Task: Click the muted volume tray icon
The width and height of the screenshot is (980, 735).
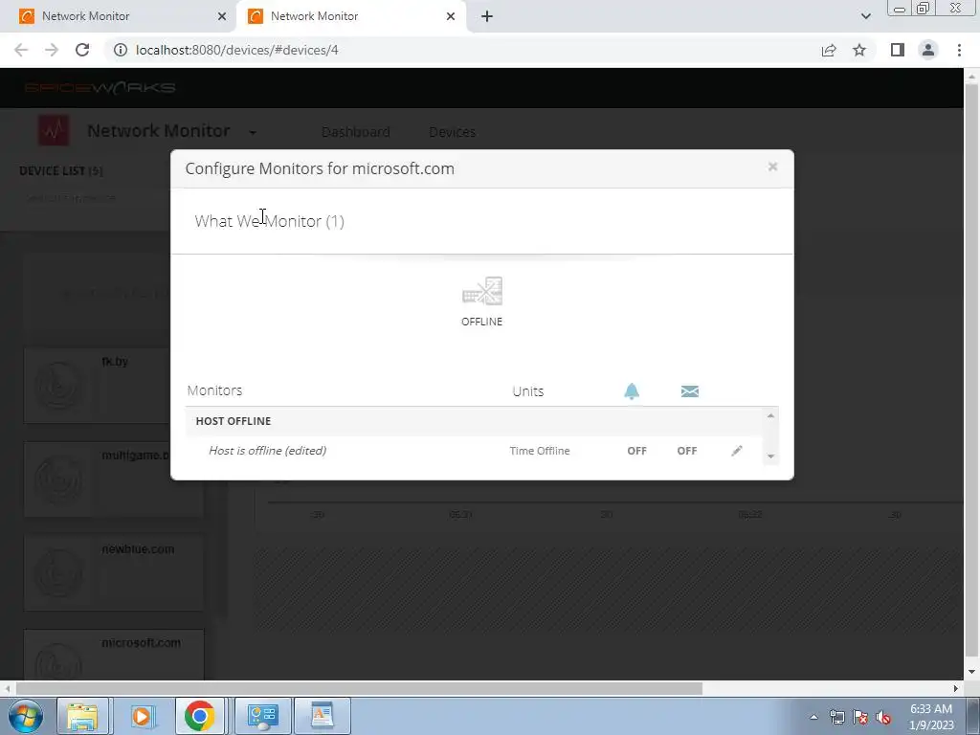Action: (883, 717)
